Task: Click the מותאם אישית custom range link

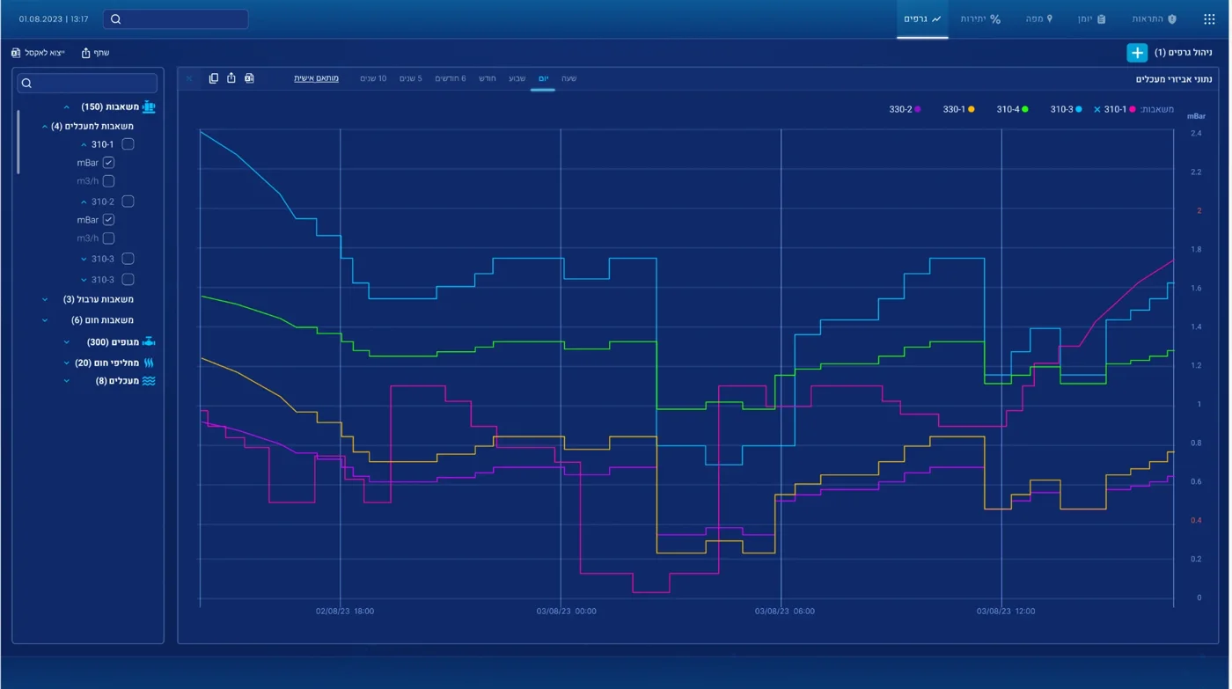Action: pyautogui.click(x=316, y=78)
